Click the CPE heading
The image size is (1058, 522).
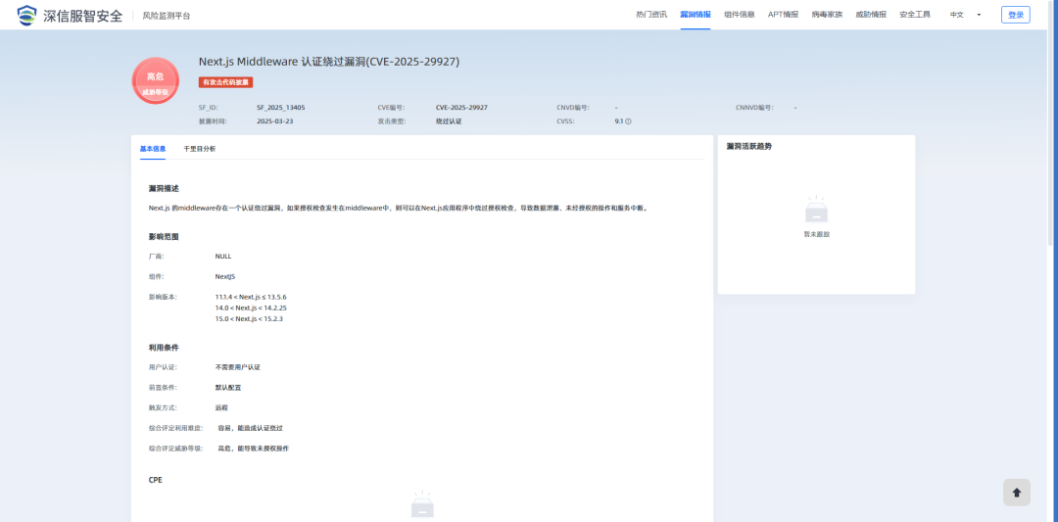(155, 480)
